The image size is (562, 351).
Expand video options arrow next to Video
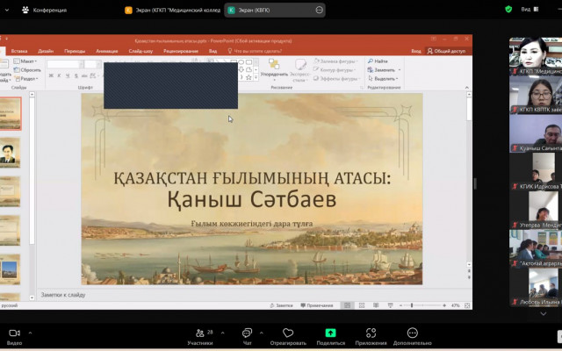point(30,333)
